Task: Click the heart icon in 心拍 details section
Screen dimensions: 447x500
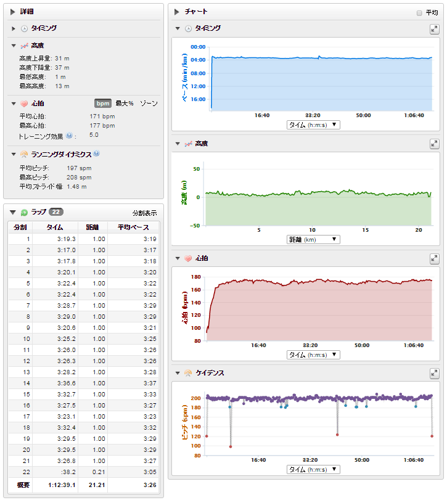Action: (24, 104)
